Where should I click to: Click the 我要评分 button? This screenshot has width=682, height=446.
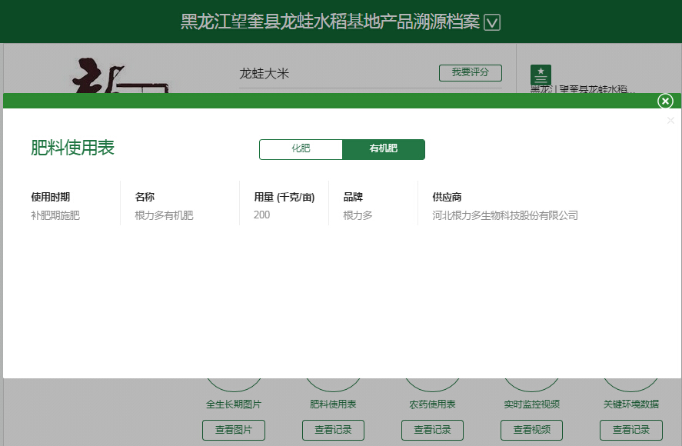470,72
